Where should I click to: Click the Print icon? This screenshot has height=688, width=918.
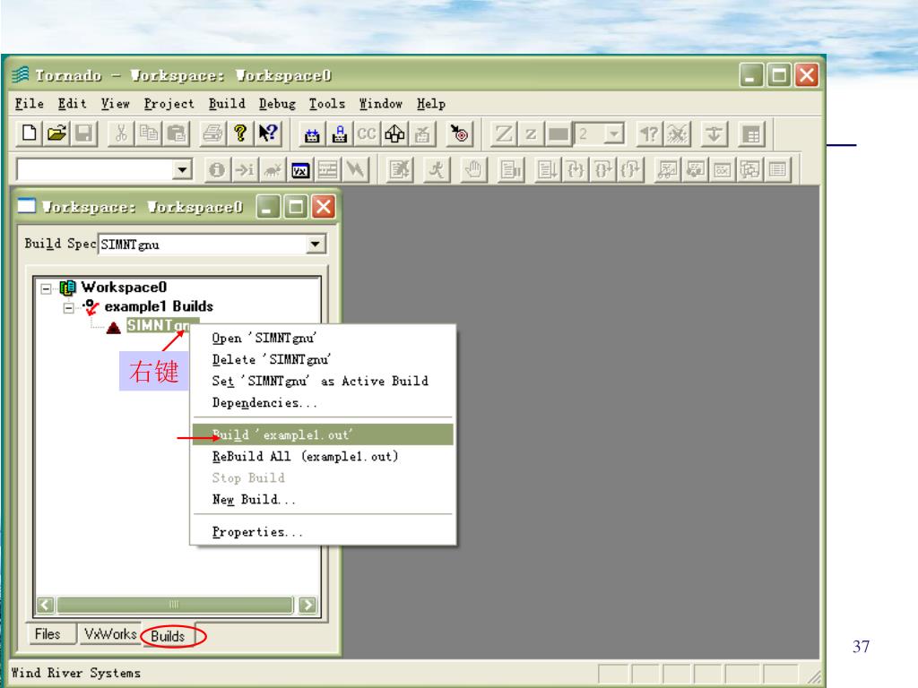[212, 134]
